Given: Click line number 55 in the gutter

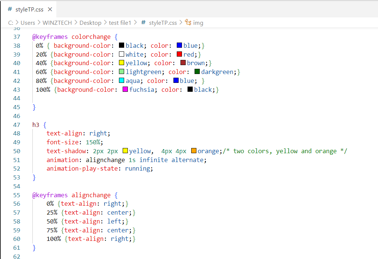Looking at the screenshot, I should [x=17, y=195].
